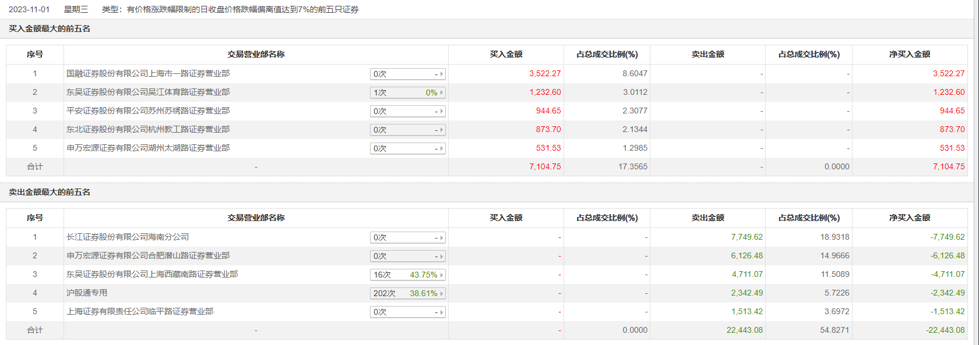Expand the 0次 dropdown beside 国融证券上海市一路营业部
This screenshot has height=345, width=979.
[x=407, y=74]
